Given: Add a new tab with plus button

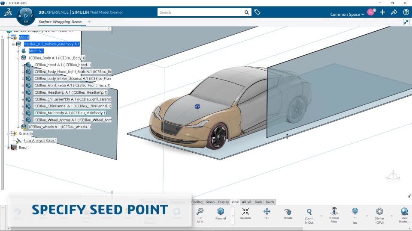Looking at the screenshot, I should 89,22.
